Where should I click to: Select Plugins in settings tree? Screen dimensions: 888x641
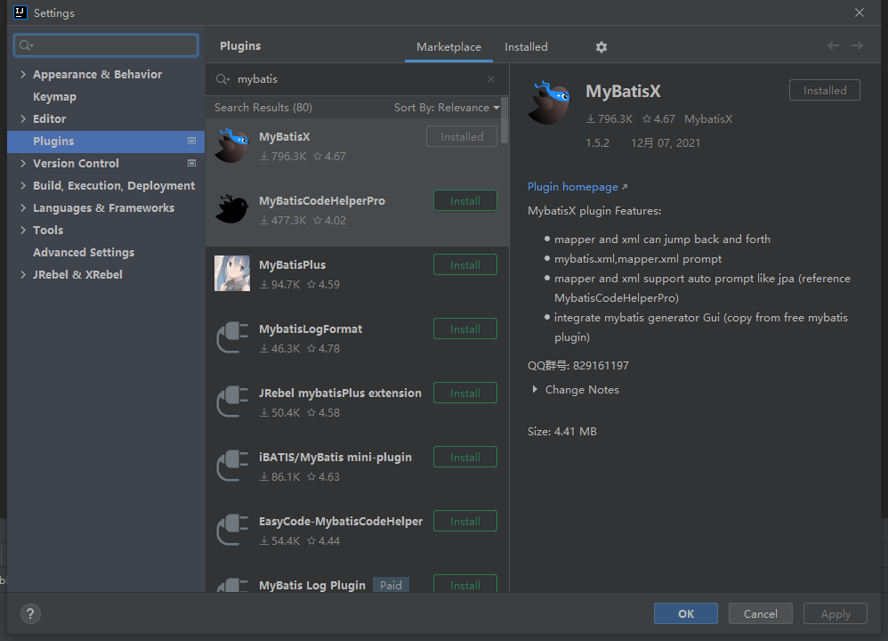[x=106, y=142]
